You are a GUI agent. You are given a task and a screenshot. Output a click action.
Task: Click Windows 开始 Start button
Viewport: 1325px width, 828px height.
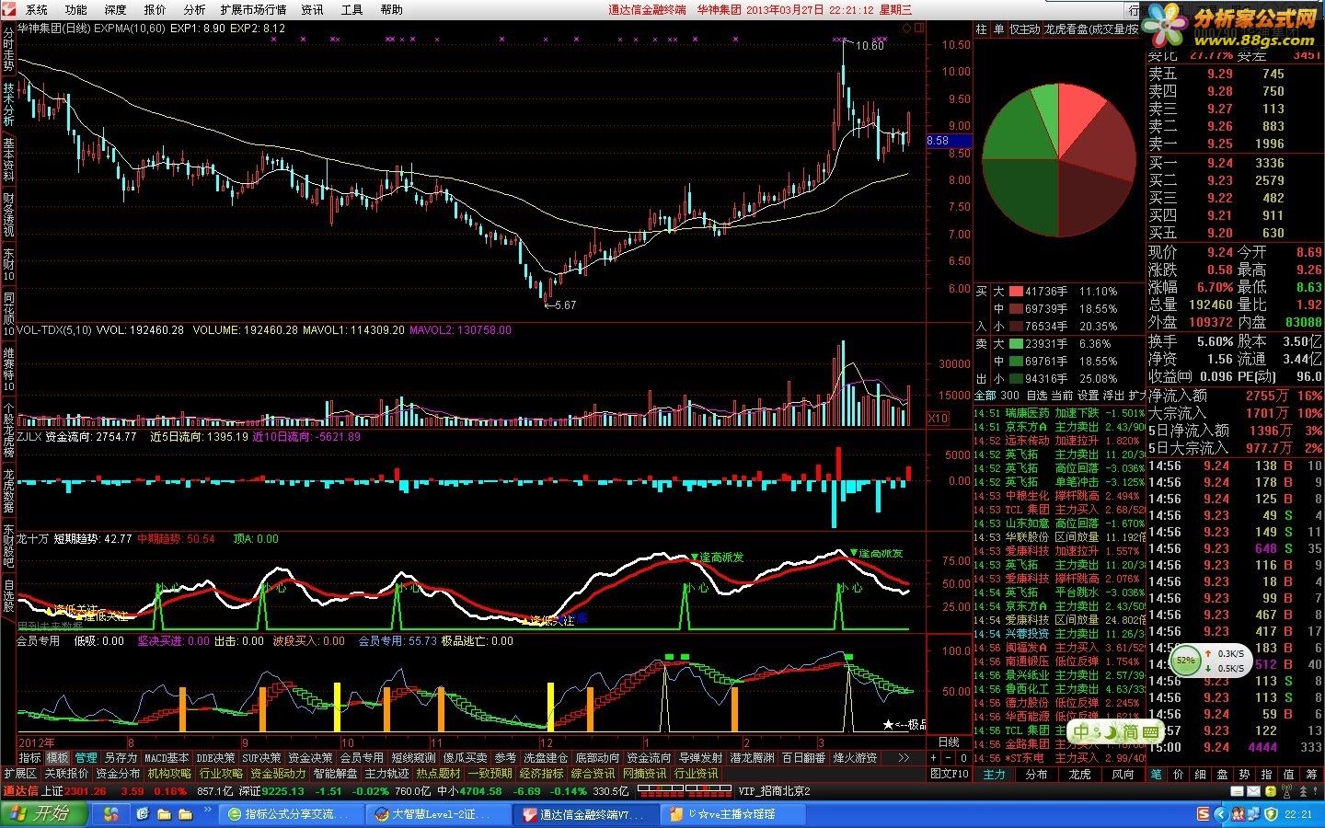44,813
